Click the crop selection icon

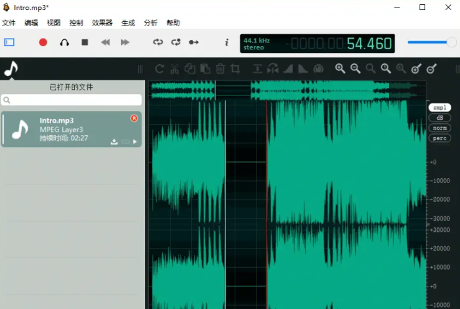click(x=235, y=69)
